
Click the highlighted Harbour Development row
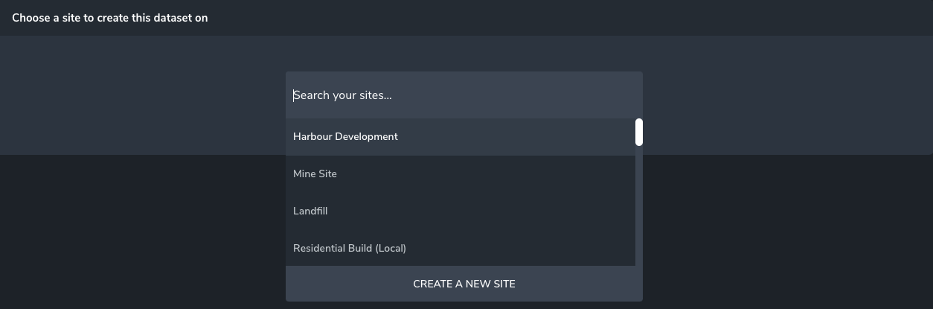[x=460, y=137]
